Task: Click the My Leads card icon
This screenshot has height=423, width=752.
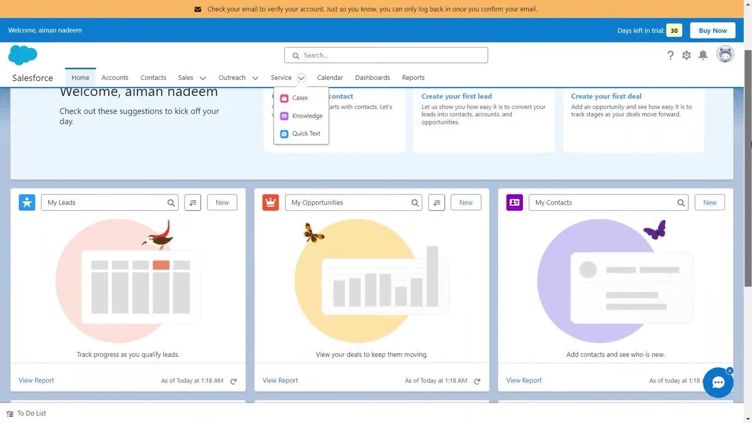Action: 27,203
